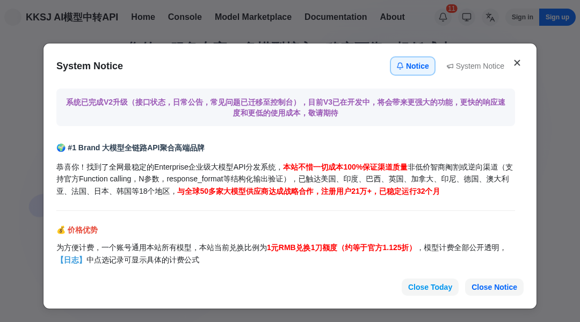Click the purple V2 upgrade announcement banner
The height and width of the screenshot is (322, 580).
coord(285,107)
